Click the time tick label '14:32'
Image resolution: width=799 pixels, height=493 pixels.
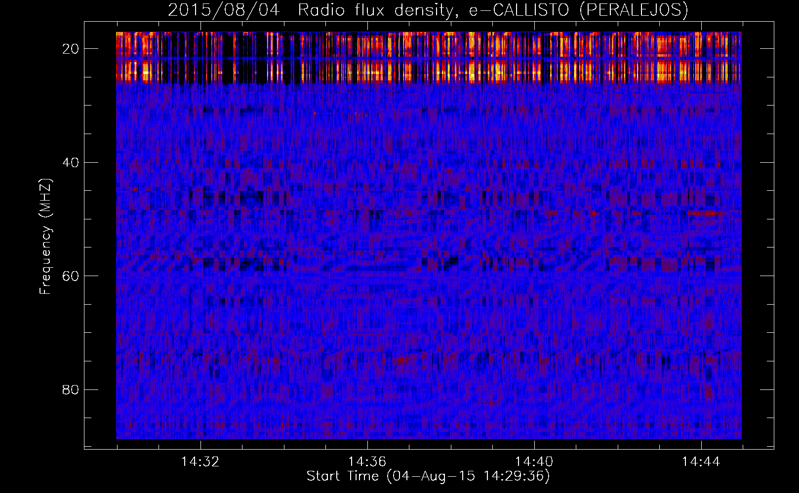pyautogui.click(x=200, y=461)
